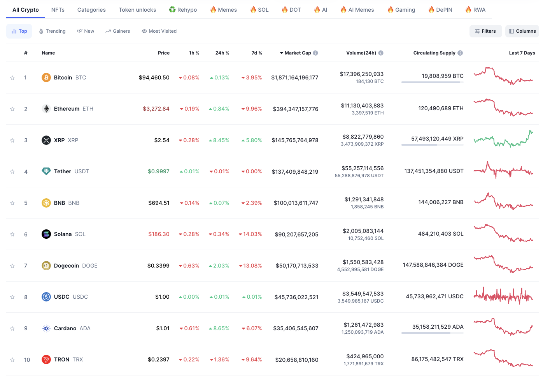Screen dimensions: 550x377
Task: Click the Bitcoin coin logo
Action: 46,78
